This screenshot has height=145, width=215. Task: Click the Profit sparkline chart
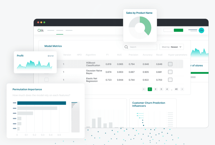35,65
